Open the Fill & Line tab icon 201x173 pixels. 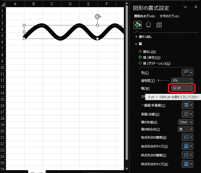point(138,25)
